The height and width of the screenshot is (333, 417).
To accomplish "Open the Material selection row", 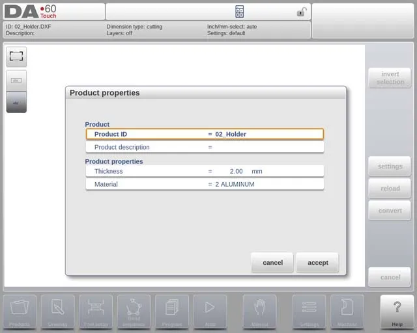I will tap(205, 184).
